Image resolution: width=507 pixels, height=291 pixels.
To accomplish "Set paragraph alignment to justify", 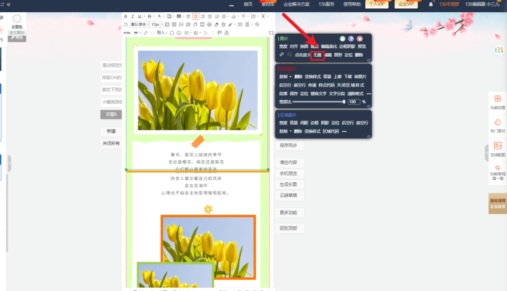I will click(x=210, y=16).
